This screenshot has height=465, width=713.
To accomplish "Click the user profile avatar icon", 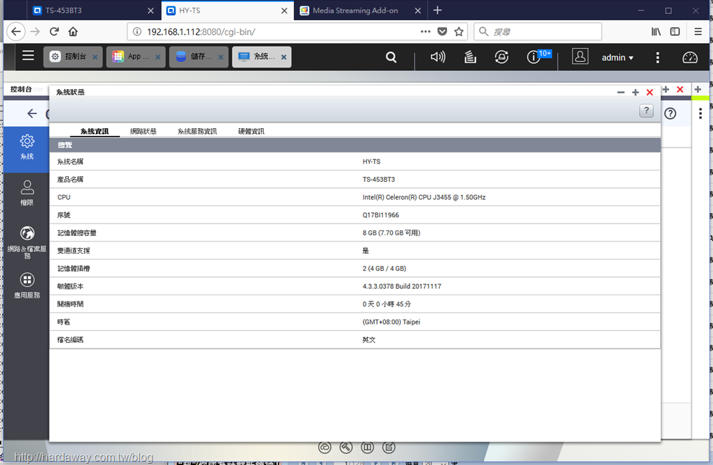I will click(x=580, y=56).
